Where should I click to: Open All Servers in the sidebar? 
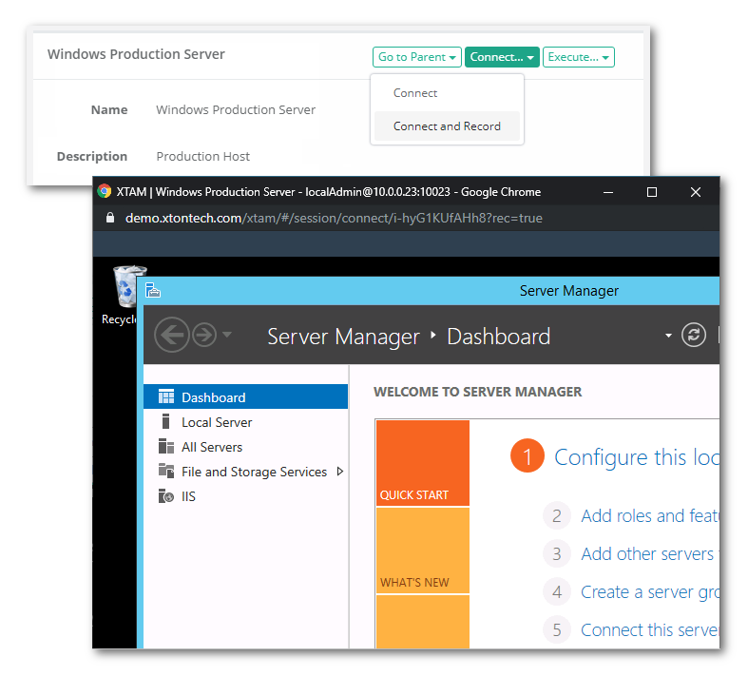tap(211, 447)
